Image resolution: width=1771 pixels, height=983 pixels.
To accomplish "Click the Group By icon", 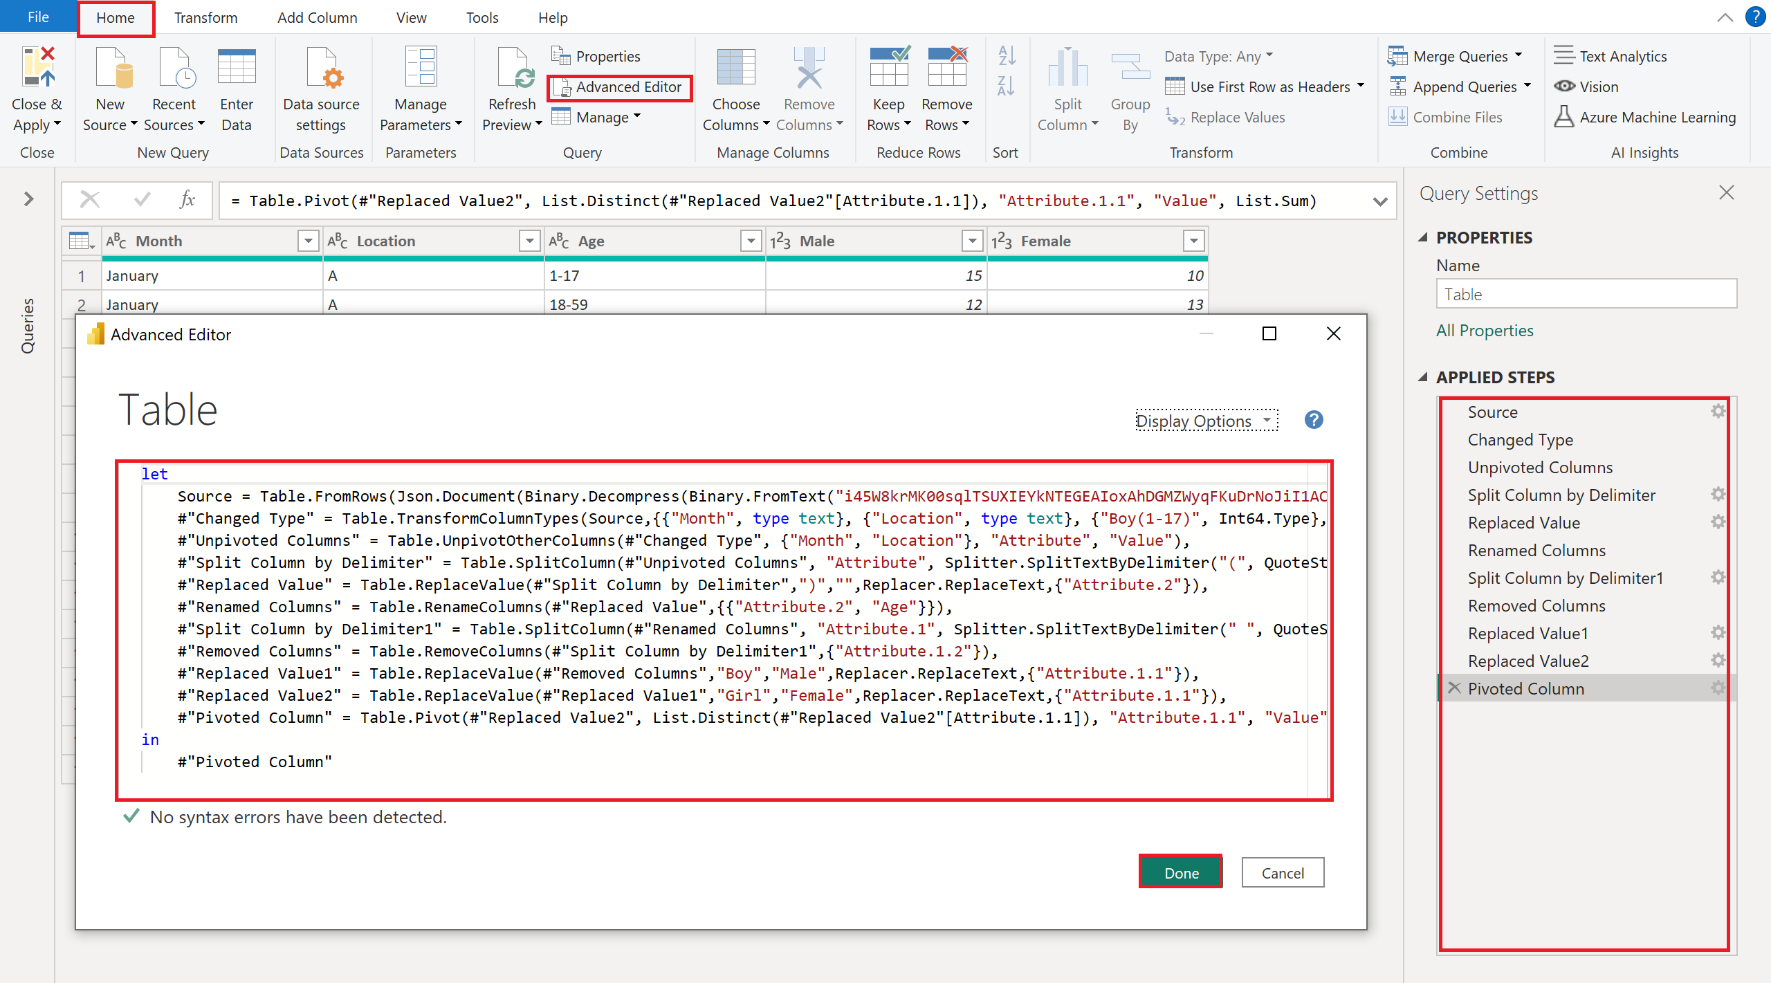I will (x=1130, y=68).
